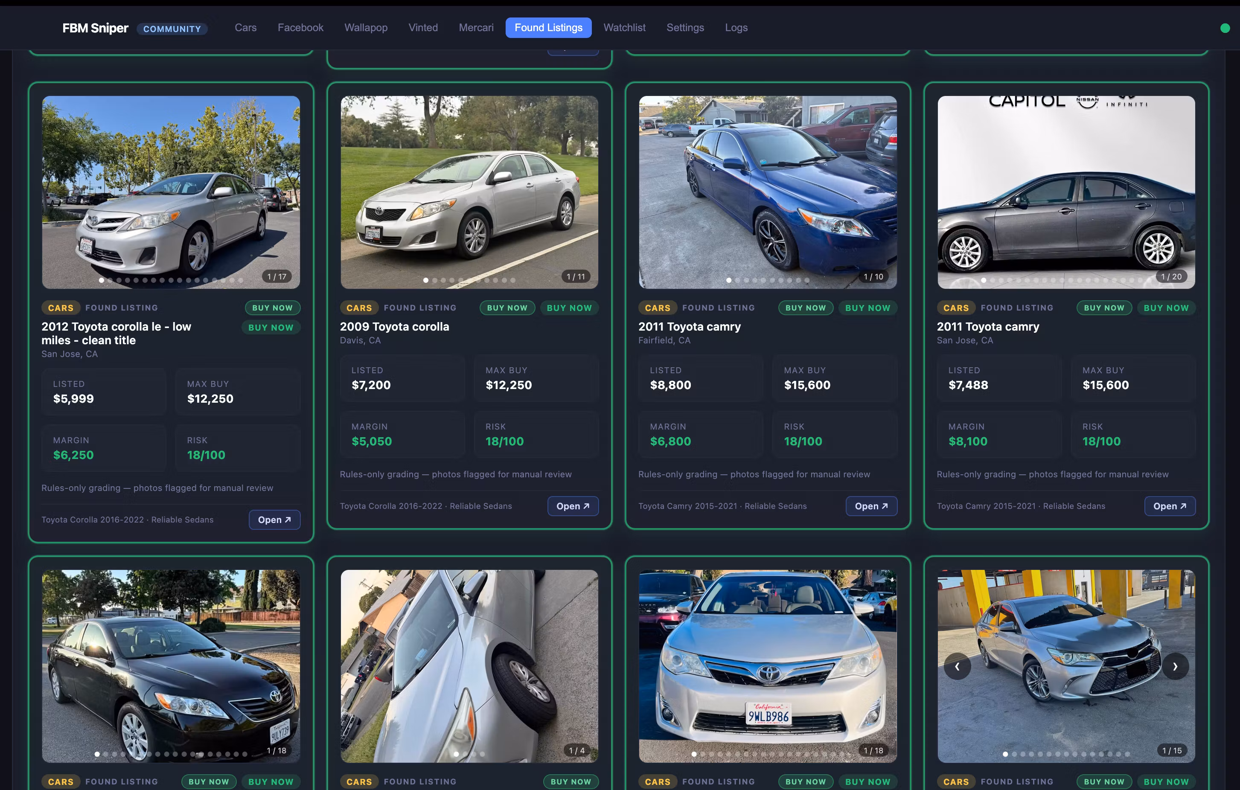This screenshot has height=790, width=1240.
Task: Click "Toyota Corolla 2016-2022 · Reliable Sedans" on the 2012 card
Action: [x=128, y=520]
